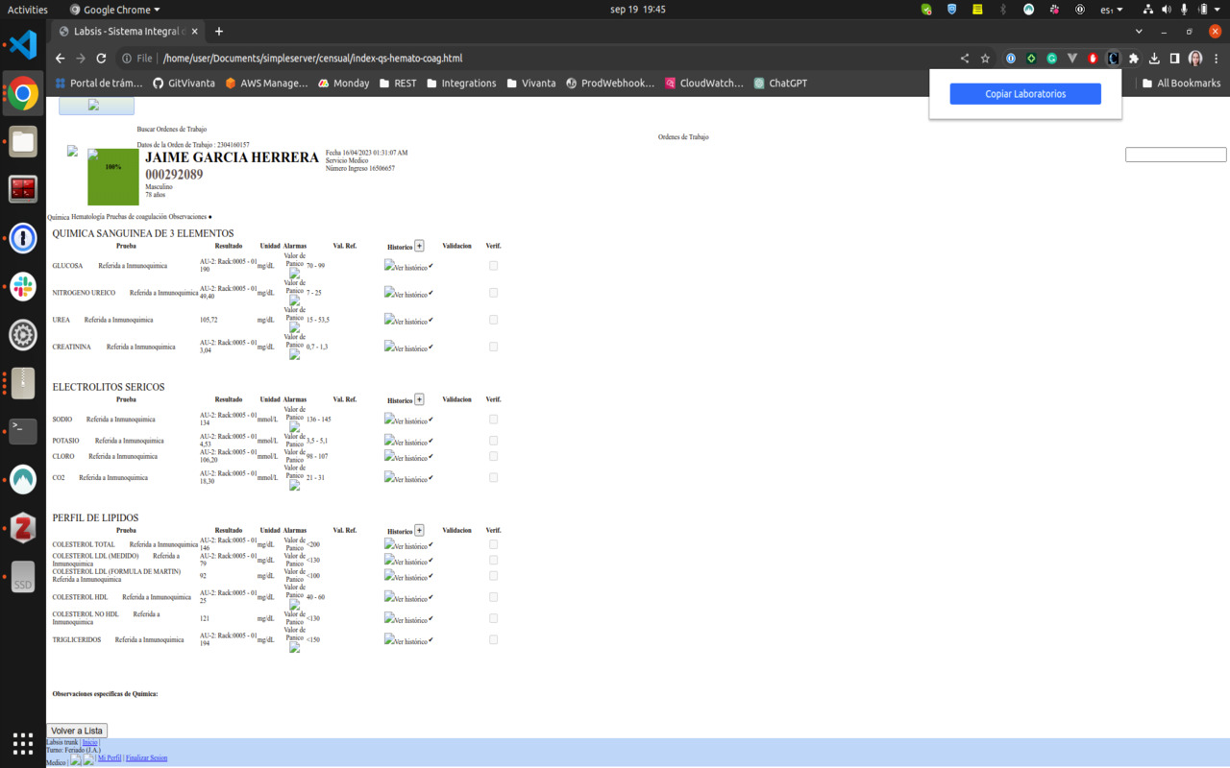Click the empty search field top right
1230x768 pixels.
(x=1174, y=154)
